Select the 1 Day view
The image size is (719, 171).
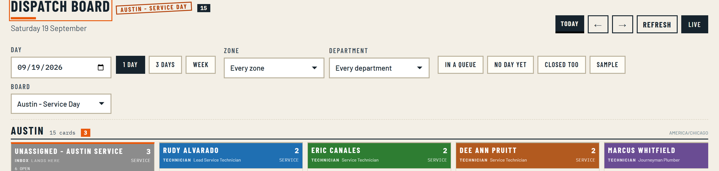coord(130,65)
